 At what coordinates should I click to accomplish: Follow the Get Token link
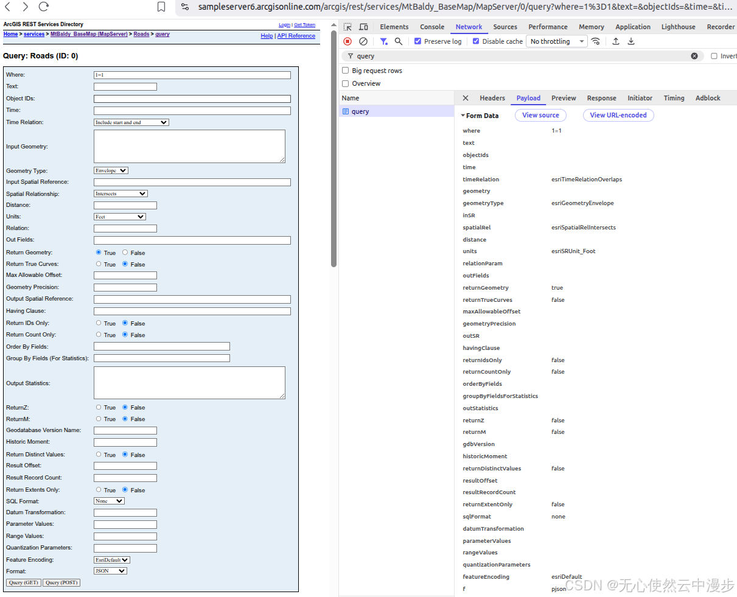click(x=305, y=25)
